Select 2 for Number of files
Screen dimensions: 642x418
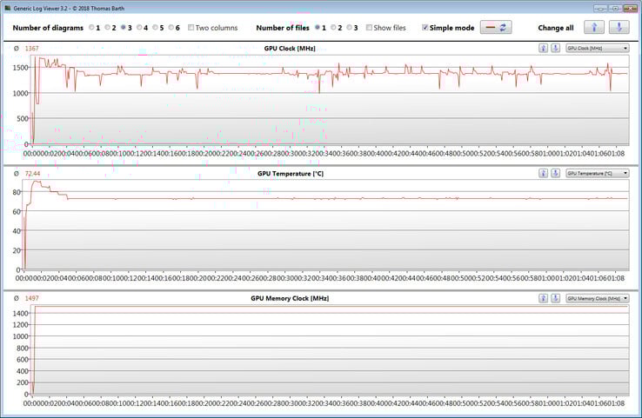(334, 28)
